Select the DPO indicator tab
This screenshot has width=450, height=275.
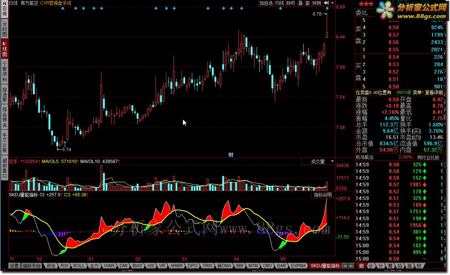193,266
